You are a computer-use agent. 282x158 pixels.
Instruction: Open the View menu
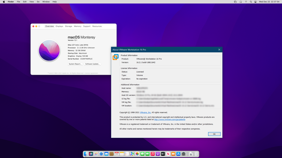point(31,2)
